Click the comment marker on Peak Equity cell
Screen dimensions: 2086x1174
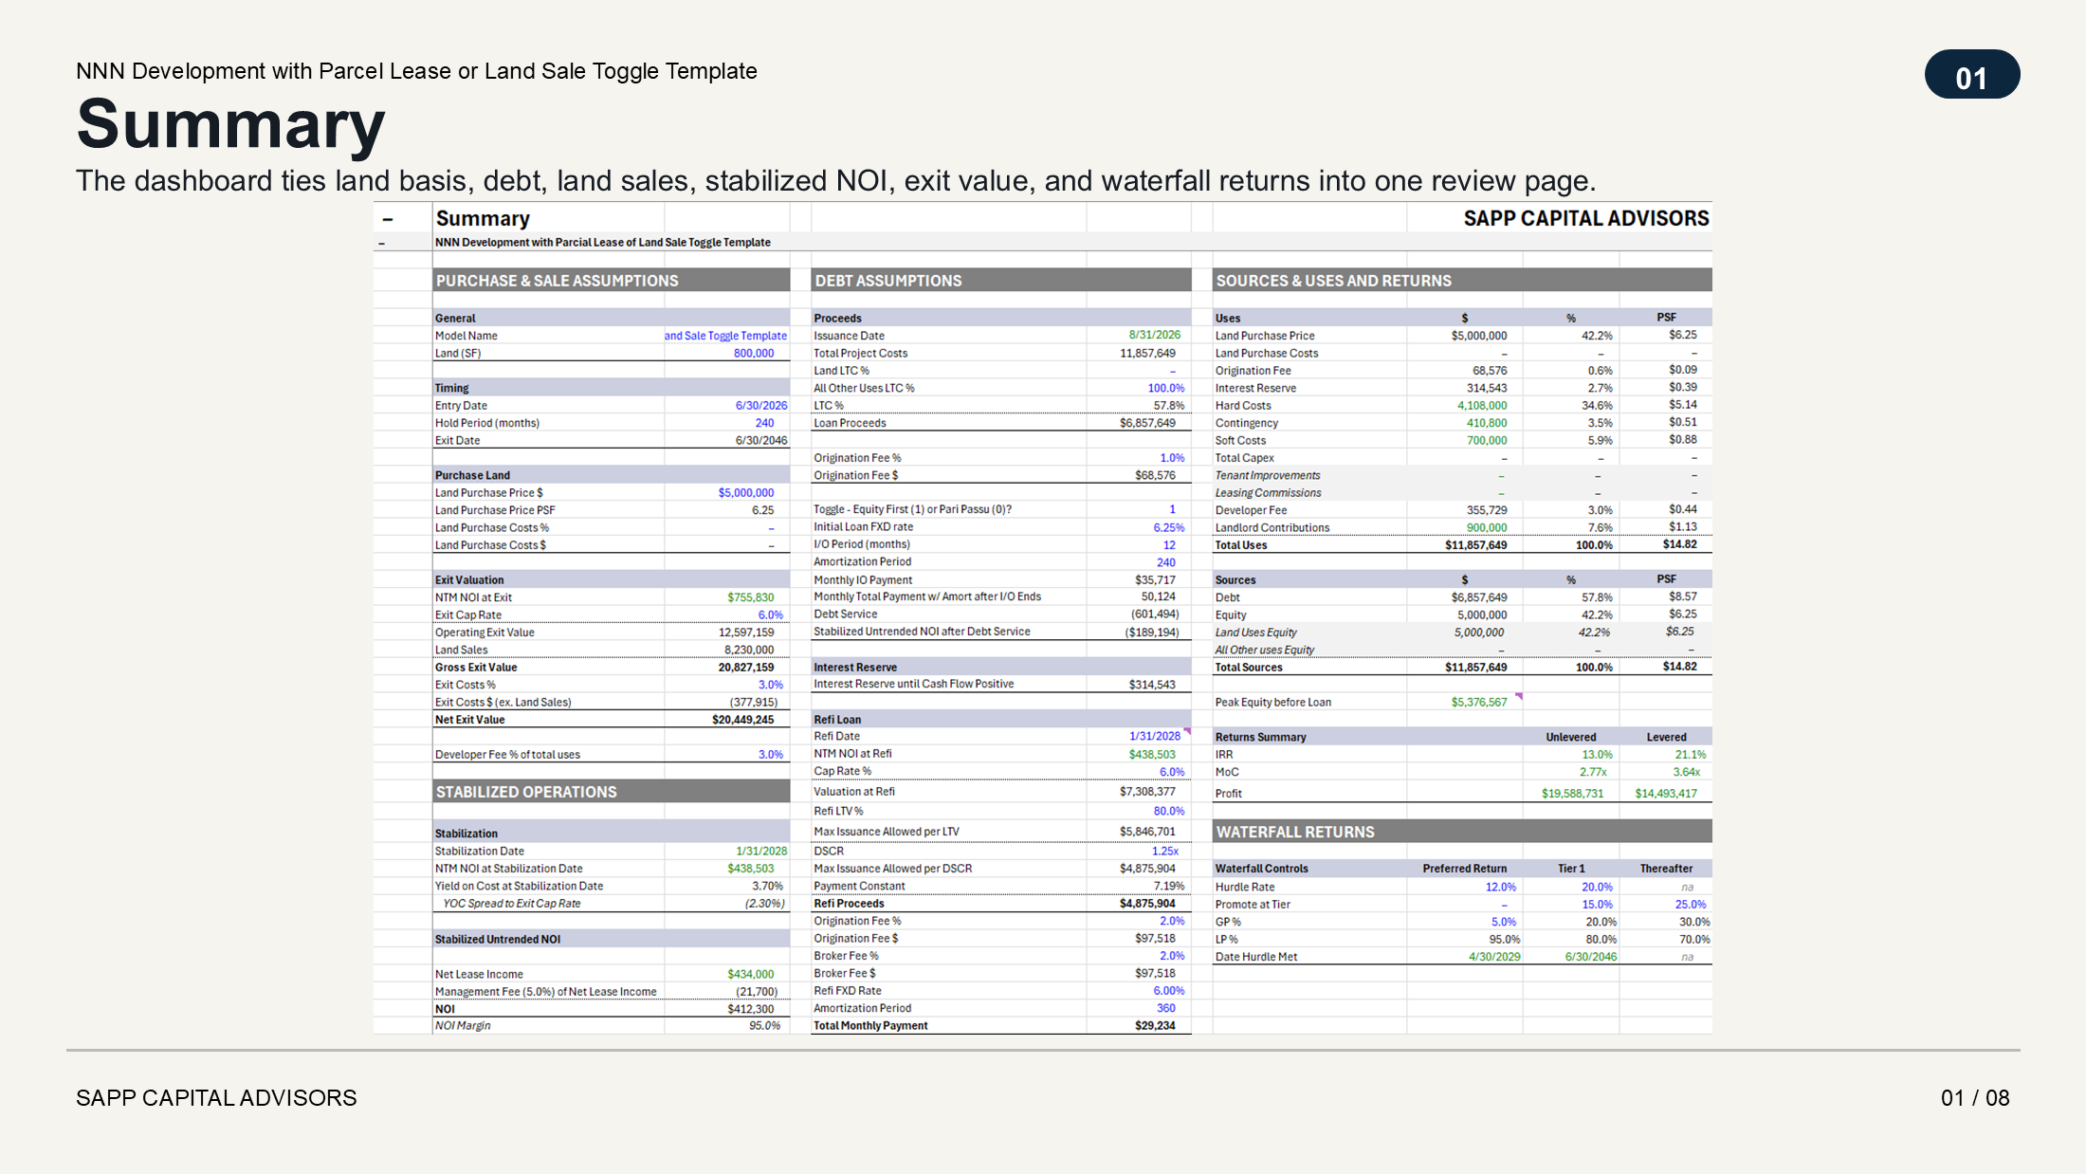1519,696
